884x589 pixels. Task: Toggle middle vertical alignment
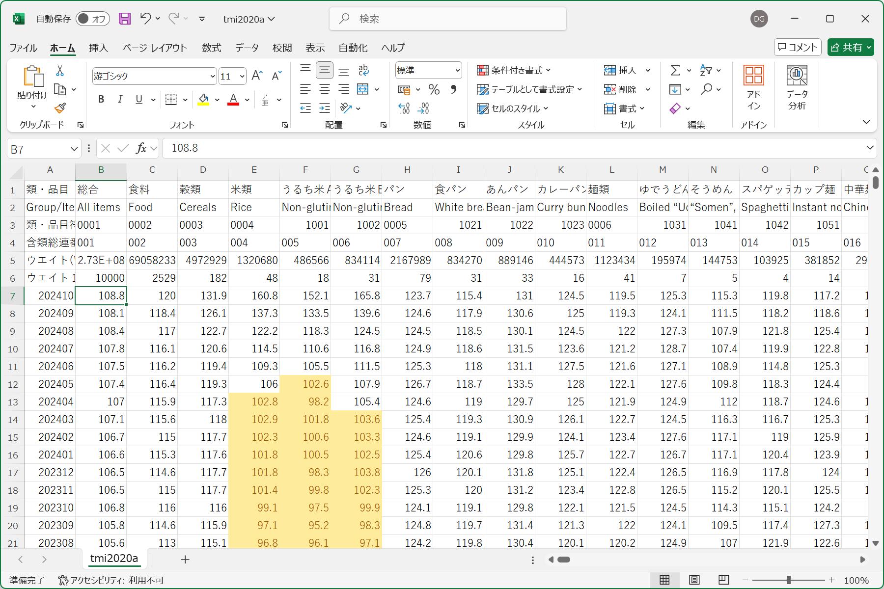(325, 70)
